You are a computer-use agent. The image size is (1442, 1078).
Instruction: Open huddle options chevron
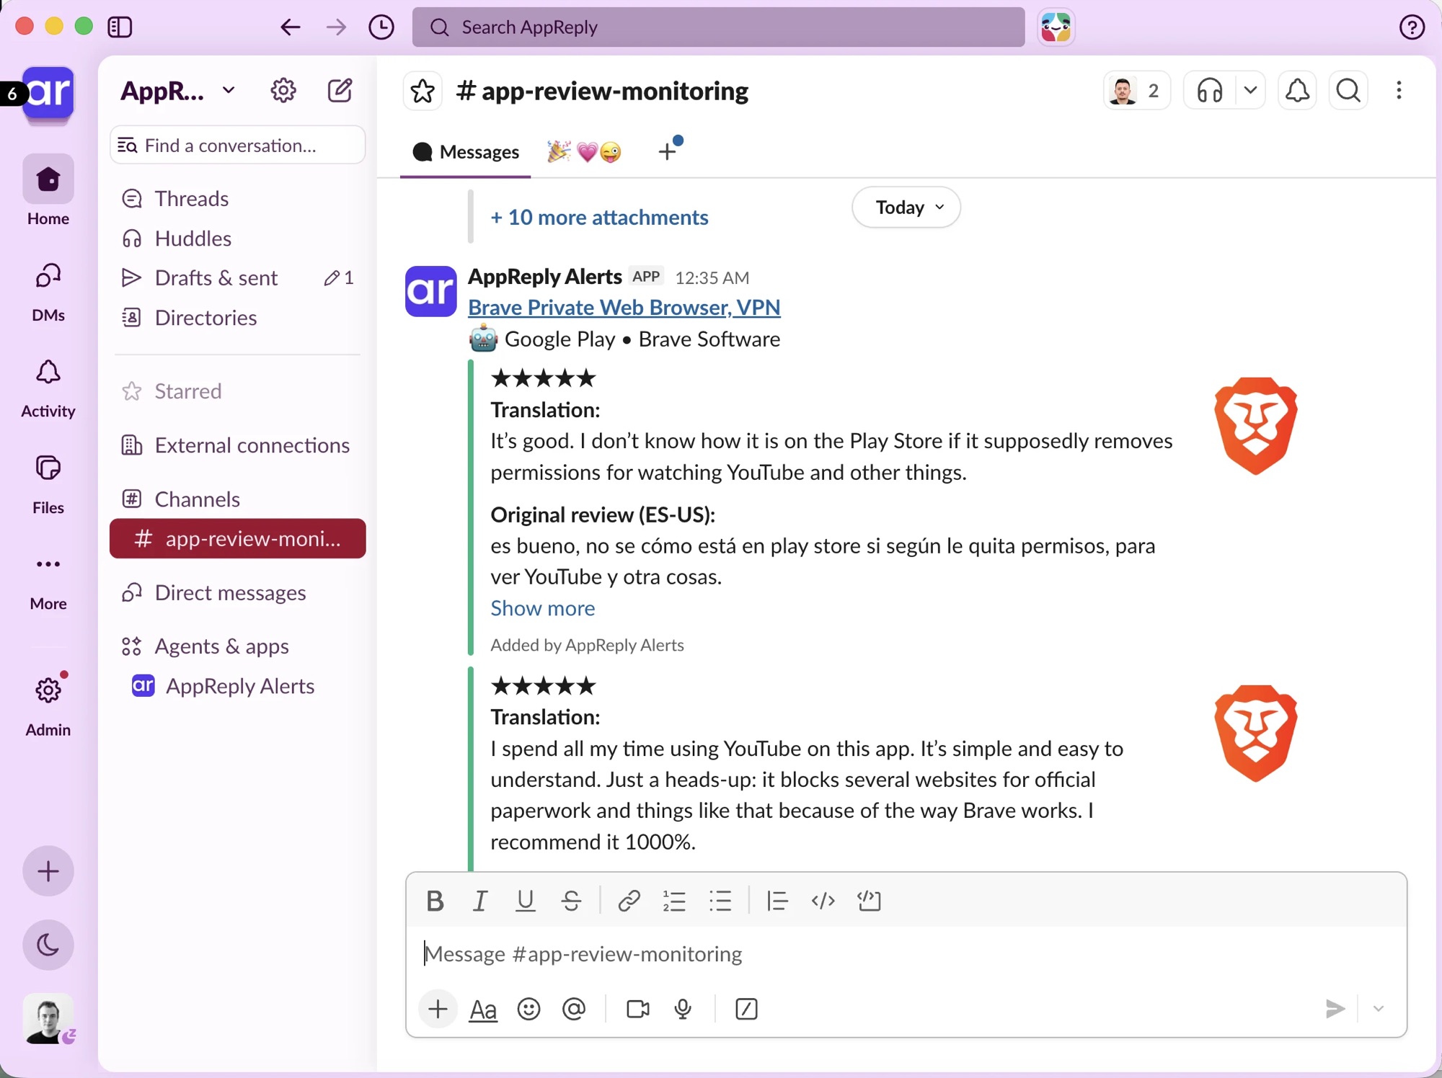[x=1251, y=91]
